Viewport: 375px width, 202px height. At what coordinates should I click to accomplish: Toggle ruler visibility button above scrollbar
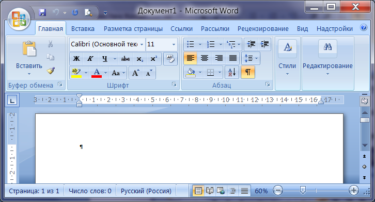[x=365, y=101]
